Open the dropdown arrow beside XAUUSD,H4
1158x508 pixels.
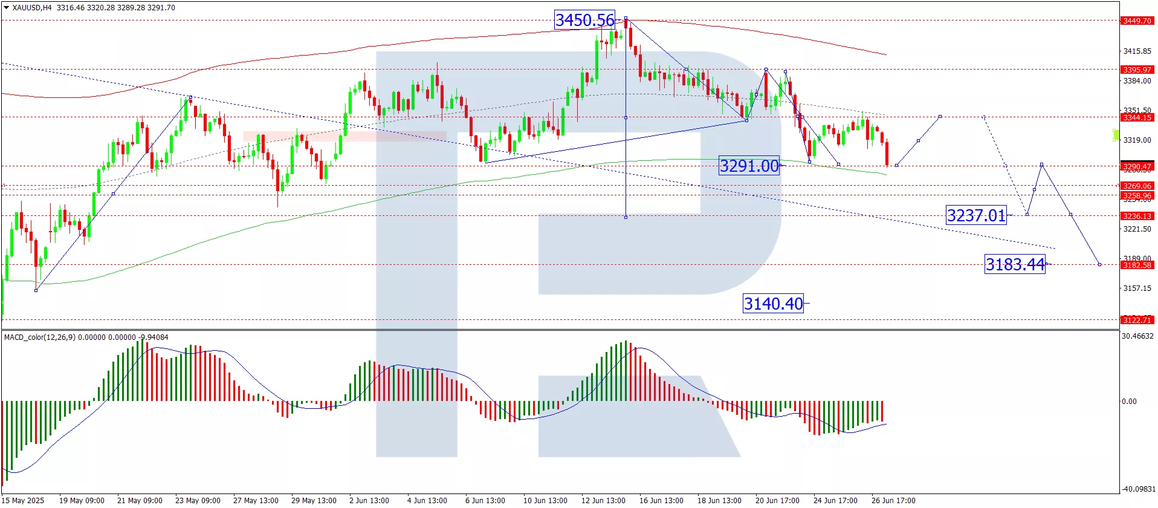pyautogui.click(x=6, y=8)
